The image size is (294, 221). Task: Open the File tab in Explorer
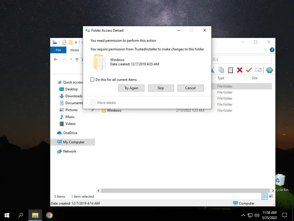[58, 50]
